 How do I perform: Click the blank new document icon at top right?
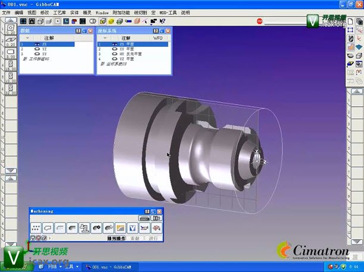350,21
